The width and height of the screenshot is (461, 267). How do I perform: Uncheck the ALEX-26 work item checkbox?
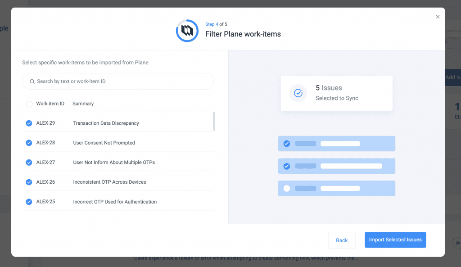pos(29,182)
